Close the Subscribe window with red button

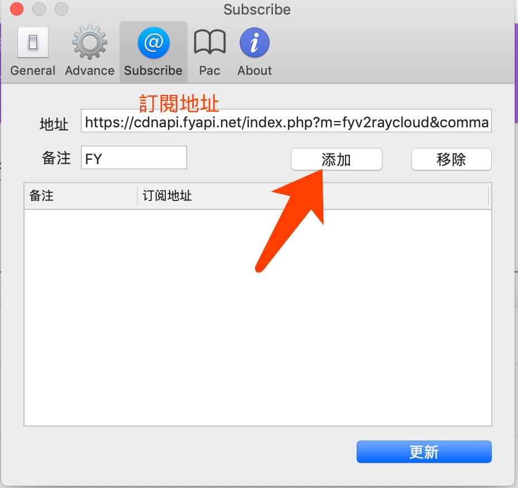click(17, 9)
